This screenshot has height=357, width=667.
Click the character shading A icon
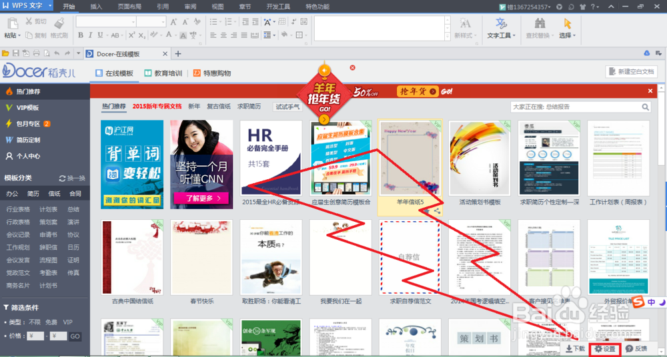(x=183, y=35)
